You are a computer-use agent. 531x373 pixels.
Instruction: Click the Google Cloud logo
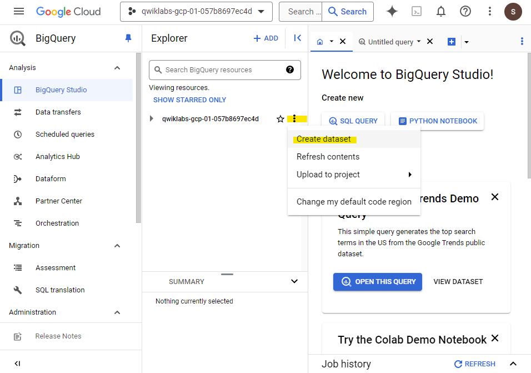pyautogui.click(x=68, y=12)
